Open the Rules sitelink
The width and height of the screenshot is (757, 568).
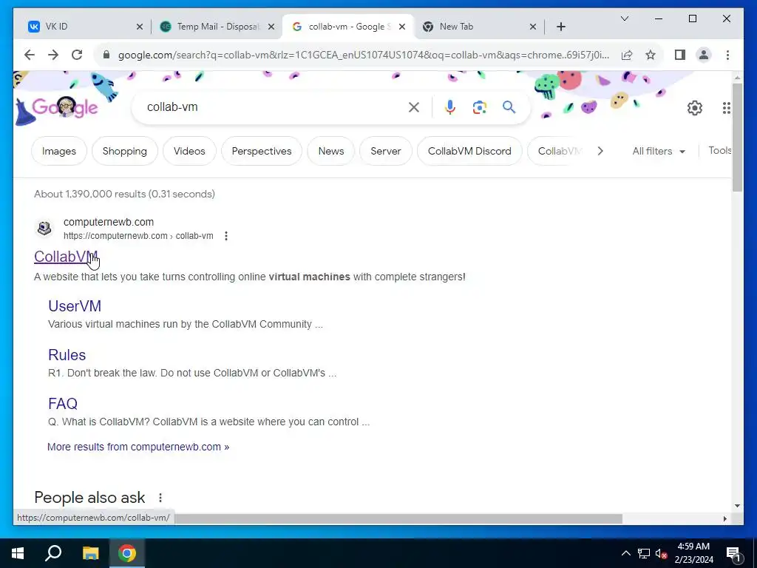pyautogui.click(x=67, y=355)
